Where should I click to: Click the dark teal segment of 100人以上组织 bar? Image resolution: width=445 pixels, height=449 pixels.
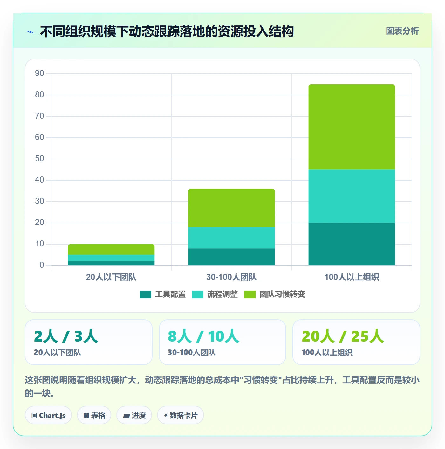(352, 244)
